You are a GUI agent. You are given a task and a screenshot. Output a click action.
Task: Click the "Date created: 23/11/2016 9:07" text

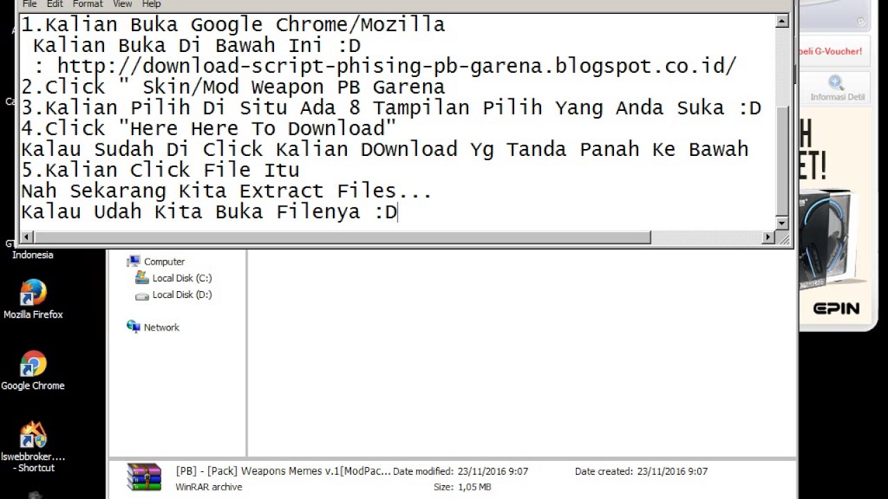click(x=641, y=471)
